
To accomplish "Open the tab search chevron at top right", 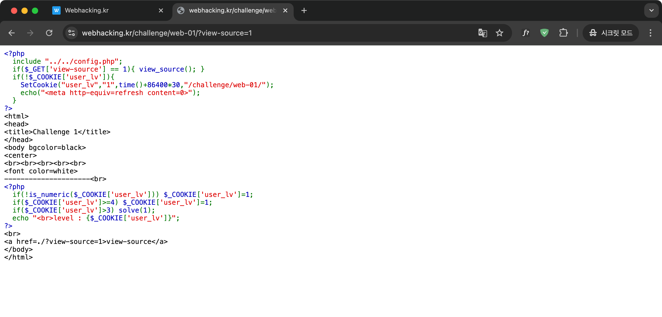I will [x=651, y=10].
